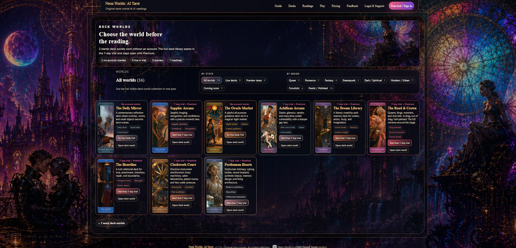Toggle the Futuristic mood filter
Image resolution: width=516 pixels, height=248 pixels.
tap(296, 88)
